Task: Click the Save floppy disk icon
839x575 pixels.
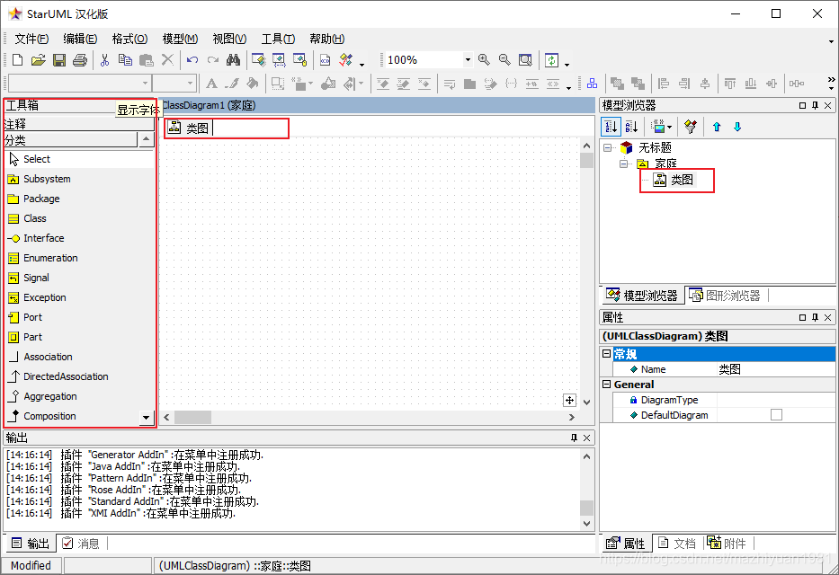Action: 58,60
